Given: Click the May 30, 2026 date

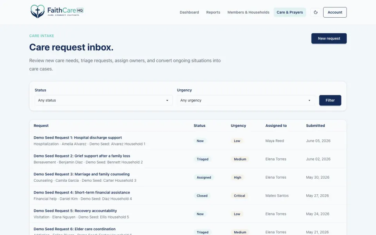Looking at the screenshot, I should [x=318, y=177].
